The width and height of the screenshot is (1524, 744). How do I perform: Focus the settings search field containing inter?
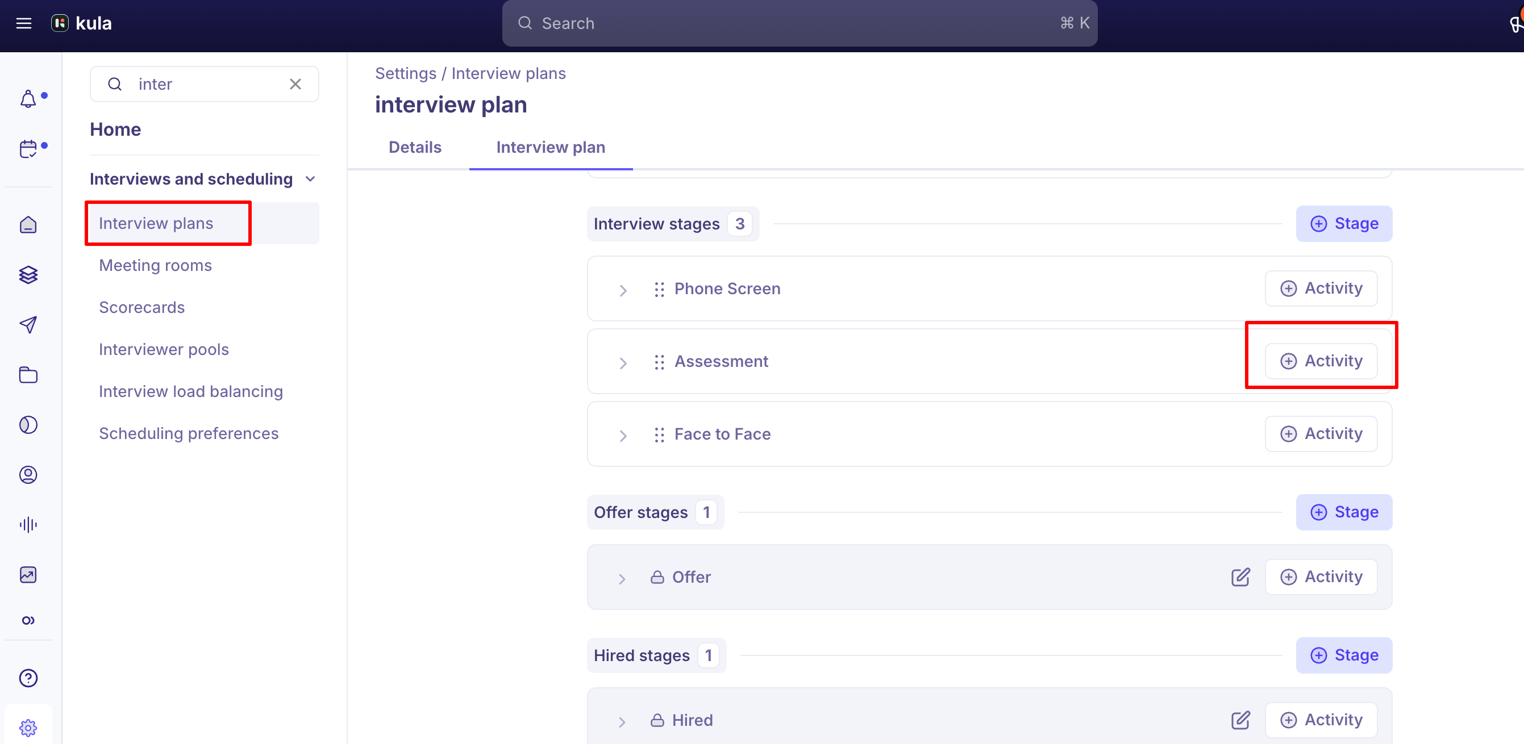coord(204,84)
